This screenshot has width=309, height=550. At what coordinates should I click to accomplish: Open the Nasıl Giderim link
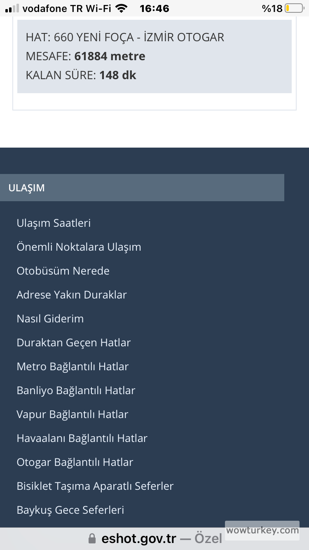[50, 319]
